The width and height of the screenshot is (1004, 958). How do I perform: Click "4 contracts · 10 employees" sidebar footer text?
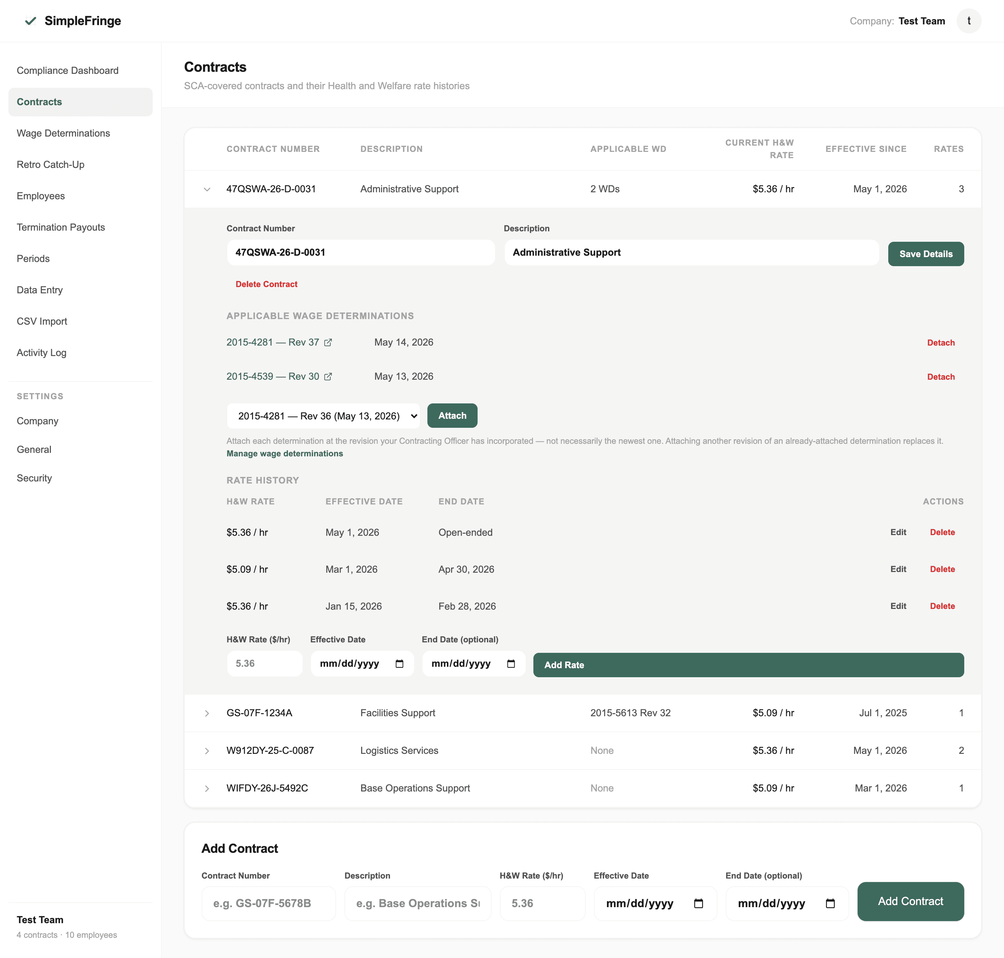[67, 935]
